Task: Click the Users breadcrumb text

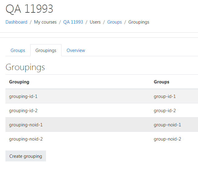Action: [x=95, y=22]
